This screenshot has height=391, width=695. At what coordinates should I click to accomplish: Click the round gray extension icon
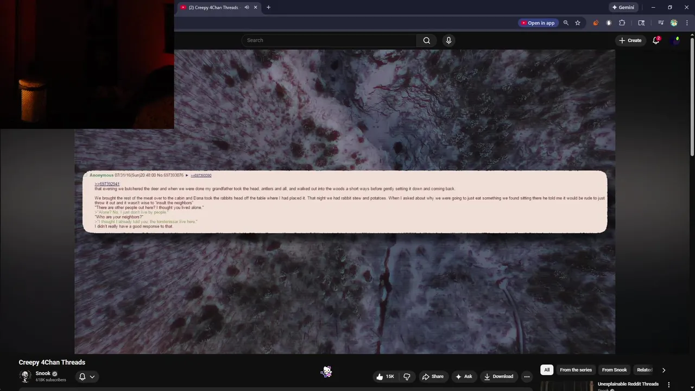(609, 23)
